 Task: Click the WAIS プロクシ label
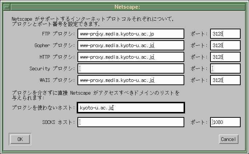pyautogui.click(x=57, y=80)
